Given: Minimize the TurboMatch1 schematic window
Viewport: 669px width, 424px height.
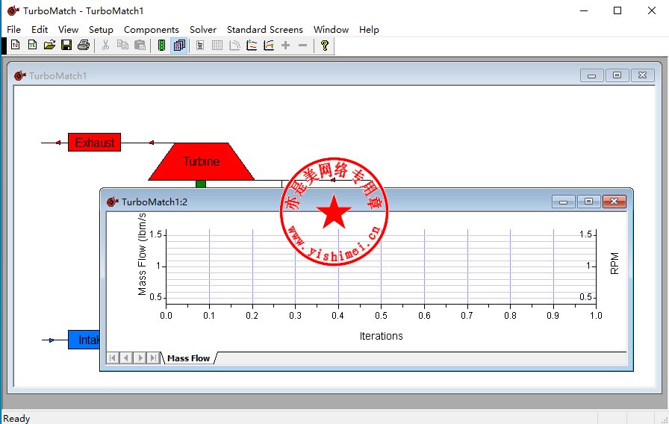Looking at the screenshot, I should (x=592, y=75).
